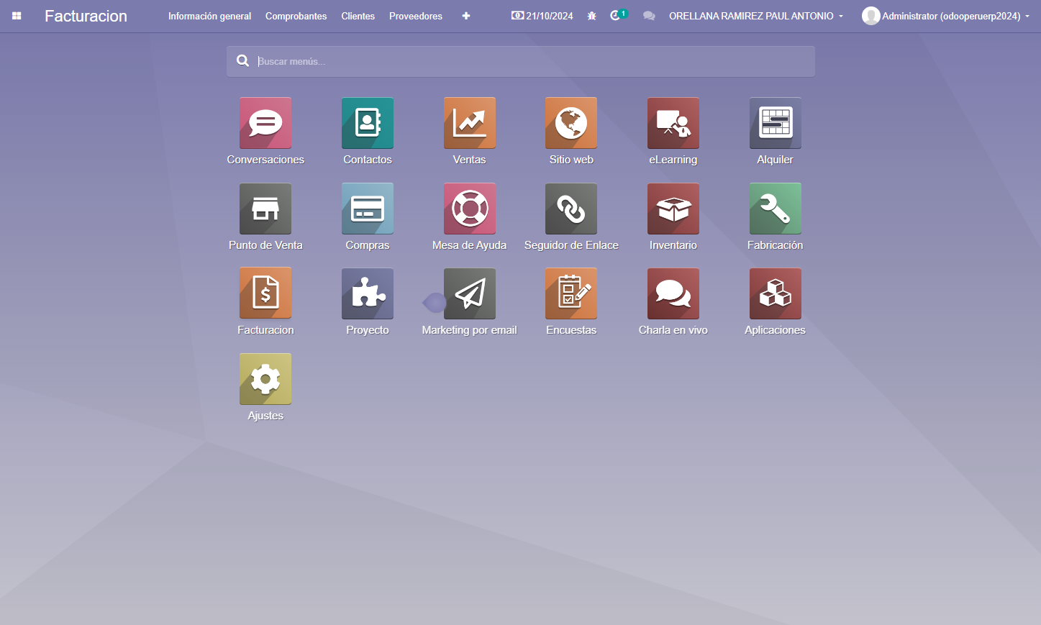1041x625 pixels.
Task: Click the Administrator avatar image
Action: pos(870,16)
